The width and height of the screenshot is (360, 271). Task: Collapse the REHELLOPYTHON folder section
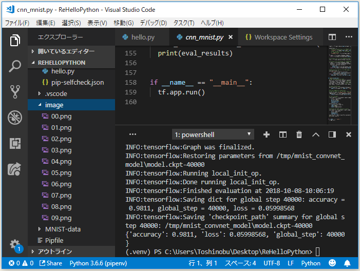coord(71,63)
